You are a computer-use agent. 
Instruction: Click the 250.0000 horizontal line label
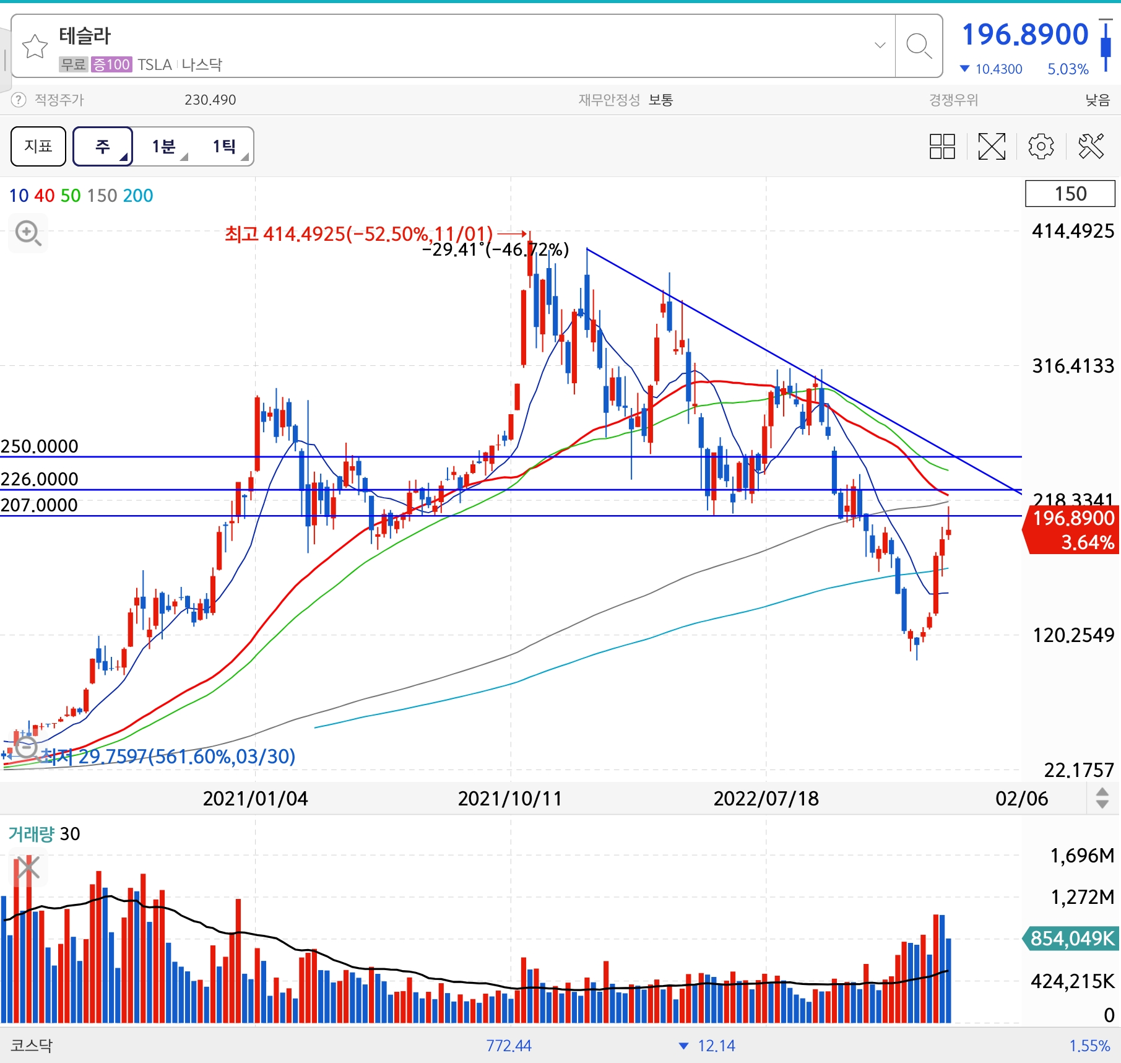[x=40, y=446]
